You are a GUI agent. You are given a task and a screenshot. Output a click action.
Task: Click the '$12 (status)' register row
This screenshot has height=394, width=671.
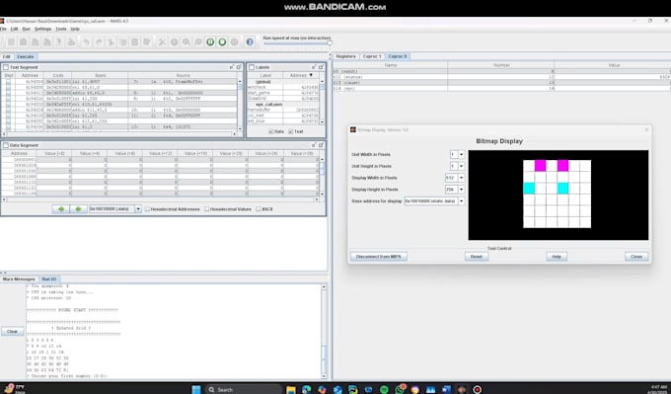501,77
